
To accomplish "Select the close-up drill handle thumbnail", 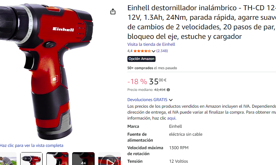I will [57, 159].
